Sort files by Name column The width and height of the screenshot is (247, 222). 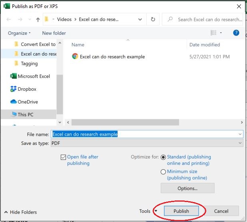[x=78, y=45]
